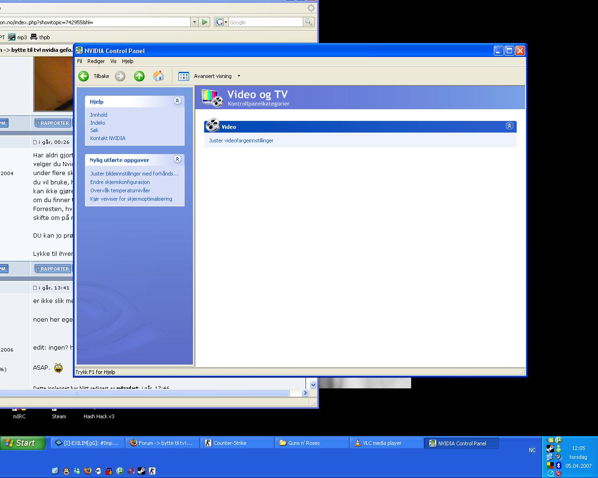The image size is (598, 478).
Task: Switch to VLC media player in taskbar
Action: click(x=386, y=443)
